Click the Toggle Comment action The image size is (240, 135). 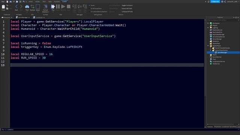click(x=127, y=5)
